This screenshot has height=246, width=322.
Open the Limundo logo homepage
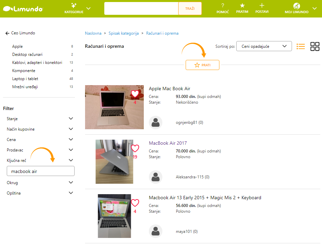coord(23,9)
